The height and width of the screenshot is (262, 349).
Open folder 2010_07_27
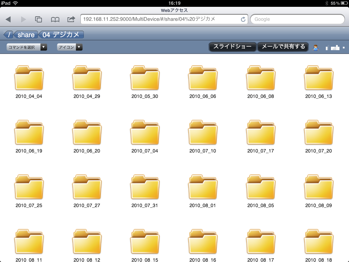pyautogui.click(x=87, y=191)
